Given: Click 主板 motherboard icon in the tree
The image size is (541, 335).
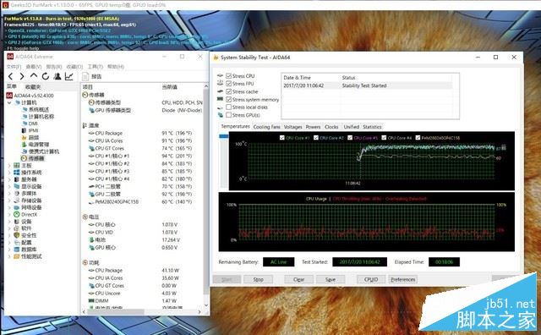Looking at the screenshot, I should tap(16, 166).
